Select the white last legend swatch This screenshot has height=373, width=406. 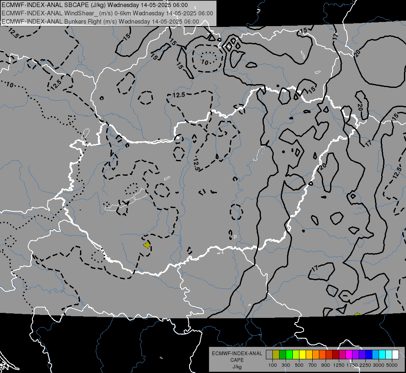coord(396,354)
